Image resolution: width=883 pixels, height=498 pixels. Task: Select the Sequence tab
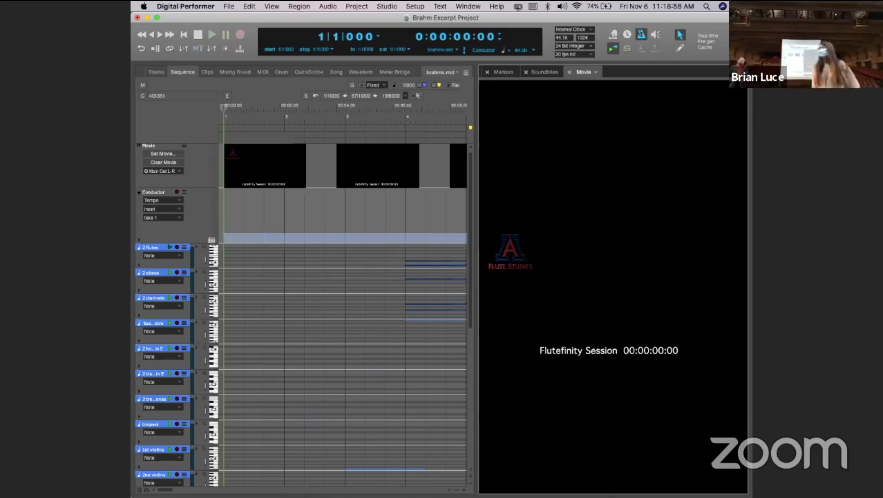[x=182, y=71]
